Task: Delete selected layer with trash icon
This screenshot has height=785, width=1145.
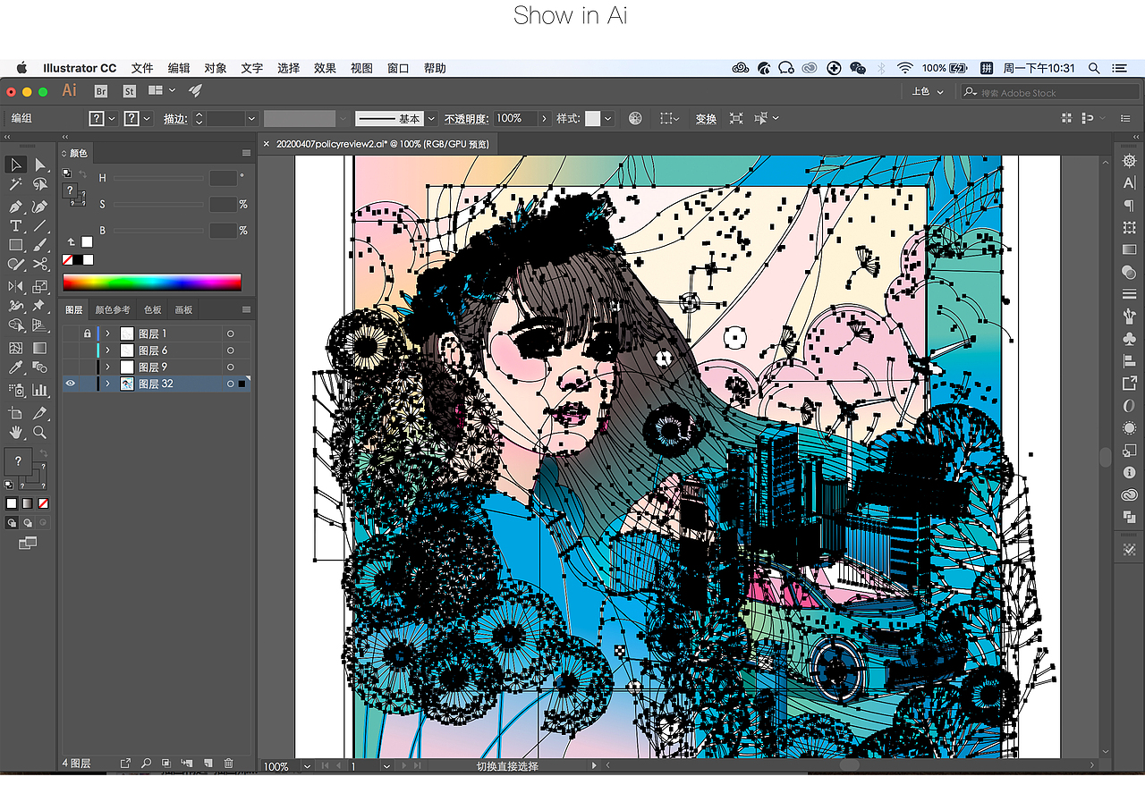Action: pyautogui.click(x=228, y=764)
